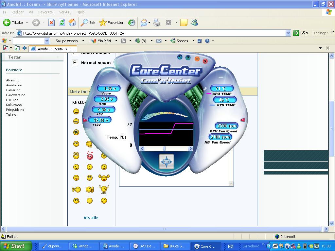Click the Refresh page icon
Viewport: 335px width, 251px height.
pyautogui.click(x=62, y=23)
